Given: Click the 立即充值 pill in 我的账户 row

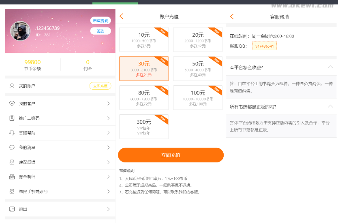Looking at the screenshot, I should 100,86.
